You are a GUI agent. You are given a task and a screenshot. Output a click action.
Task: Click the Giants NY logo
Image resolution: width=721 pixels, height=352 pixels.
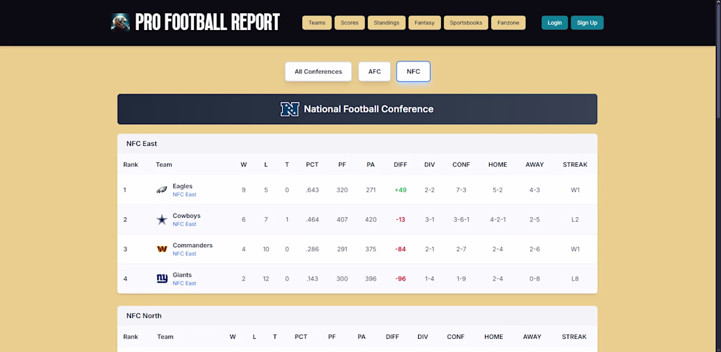(x=162, y=279)
